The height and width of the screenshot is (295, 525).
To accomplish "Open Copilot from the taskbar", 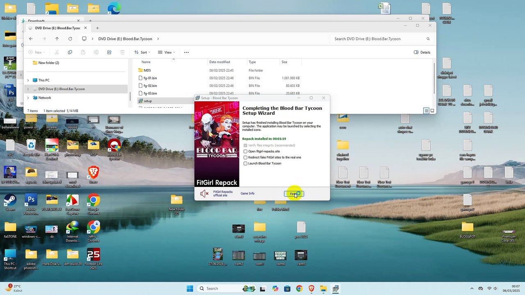I will (x=275, y=288).
